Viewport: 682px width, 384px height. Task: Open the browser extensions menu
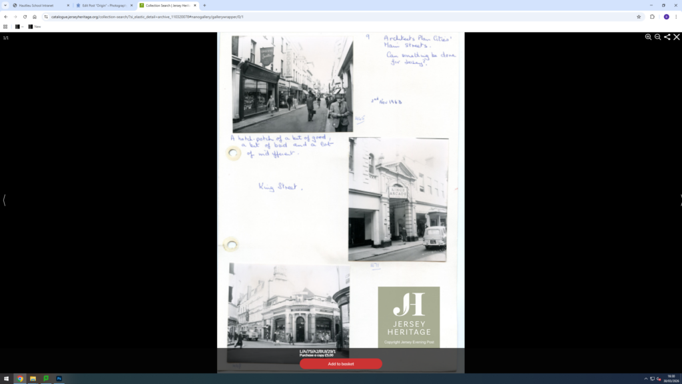click(x=653, y=17)
